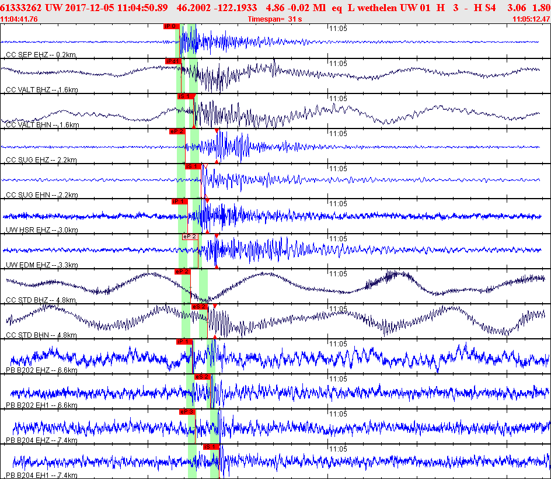
Task: Click the PB B204 EH1 -- 7.4km channel label
Action: [x=41, y=475]
